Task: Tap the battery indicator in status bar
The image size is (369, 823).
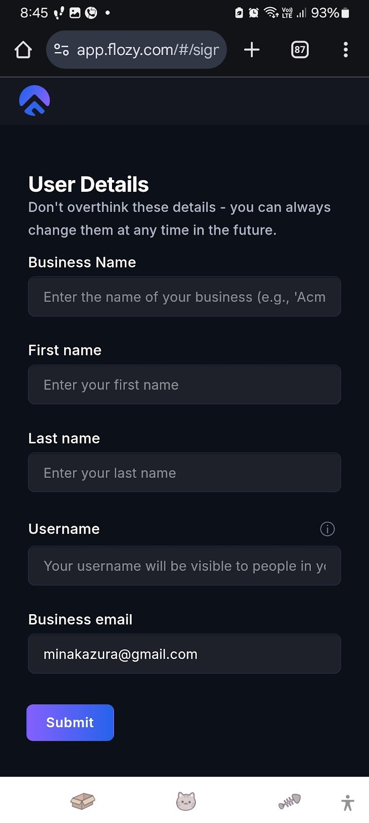Action: point(345,13)
